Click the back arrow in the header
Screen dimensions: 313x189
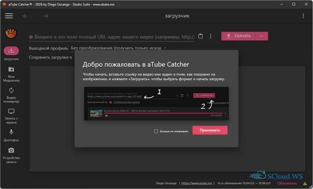click(x=25, y=16)
